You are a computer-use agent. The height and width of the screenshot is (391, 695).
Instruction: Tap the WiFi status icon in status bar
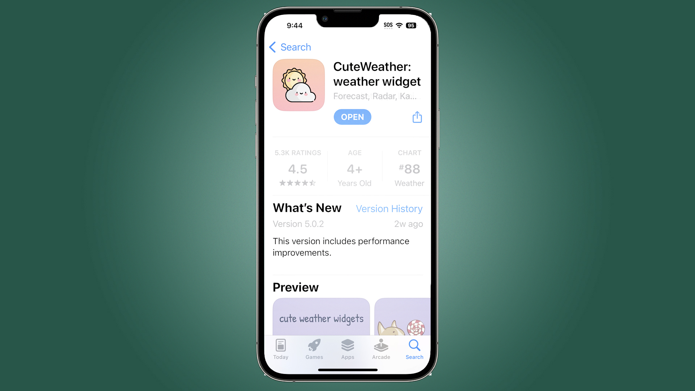click(x=400, y=25)
